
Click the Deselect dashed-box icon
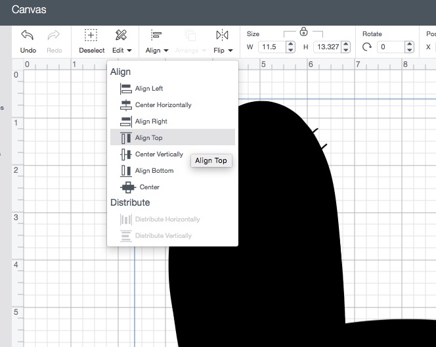point(91,35)
